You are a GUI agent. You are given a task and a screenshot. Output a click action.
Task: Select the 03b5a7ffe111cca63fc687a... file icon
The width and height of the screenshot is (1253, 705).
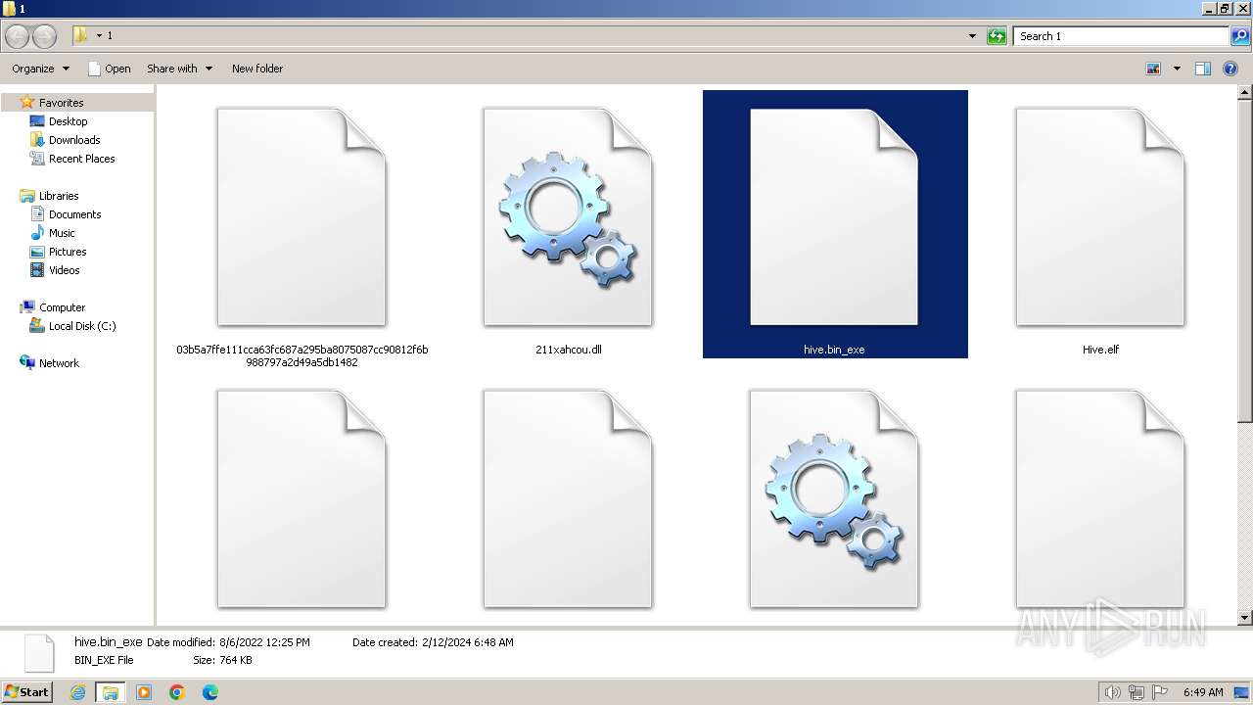[x=302, y=217]
